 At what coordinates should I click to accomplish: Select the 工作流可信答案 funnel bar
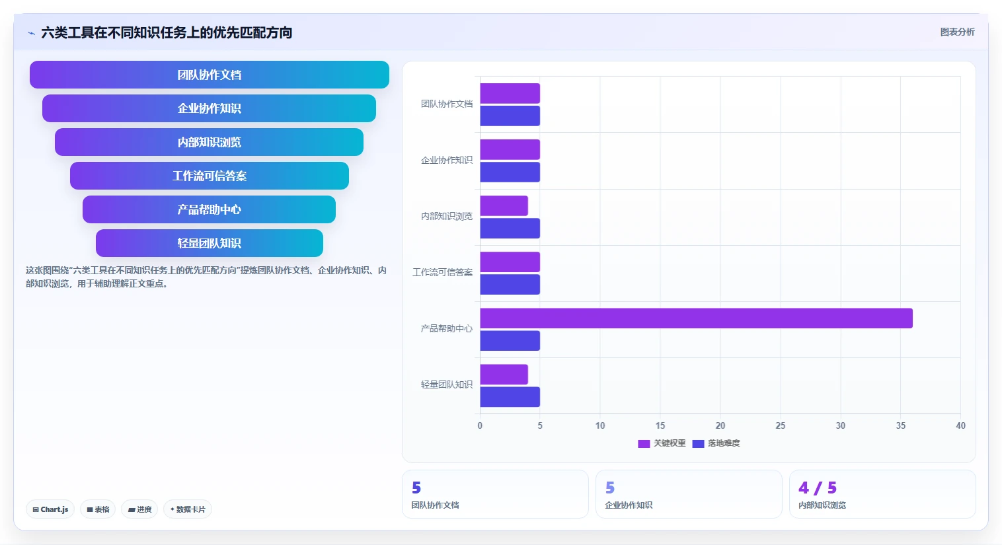(x=210, y=176)
